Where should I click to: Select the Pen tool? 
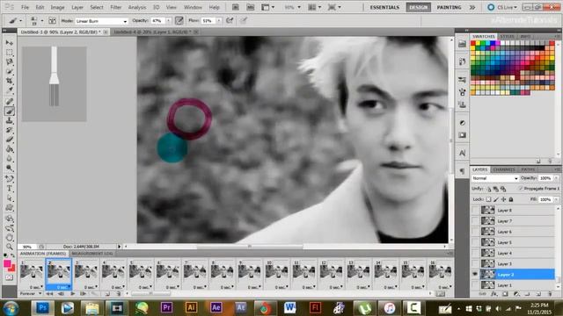click(x=10, y=178)
